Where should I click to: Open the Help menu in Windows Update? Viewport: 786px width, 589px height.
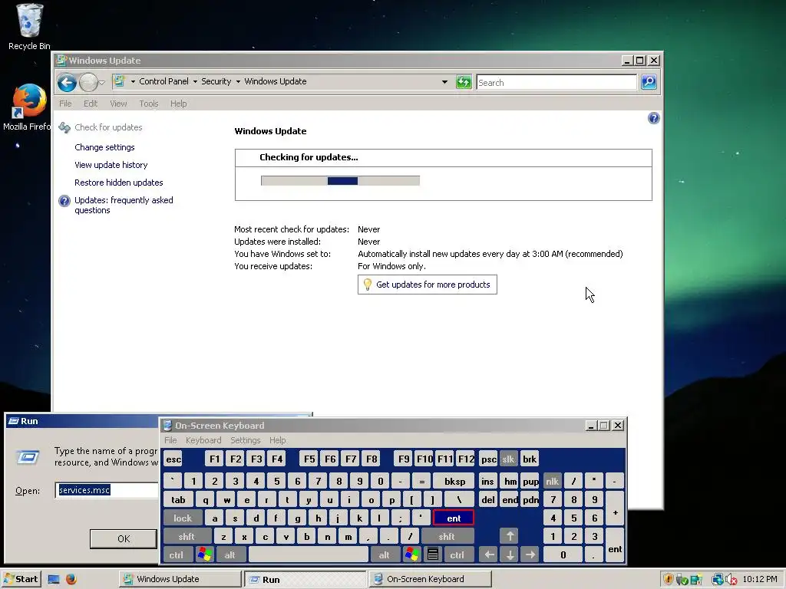pos(178,104)
